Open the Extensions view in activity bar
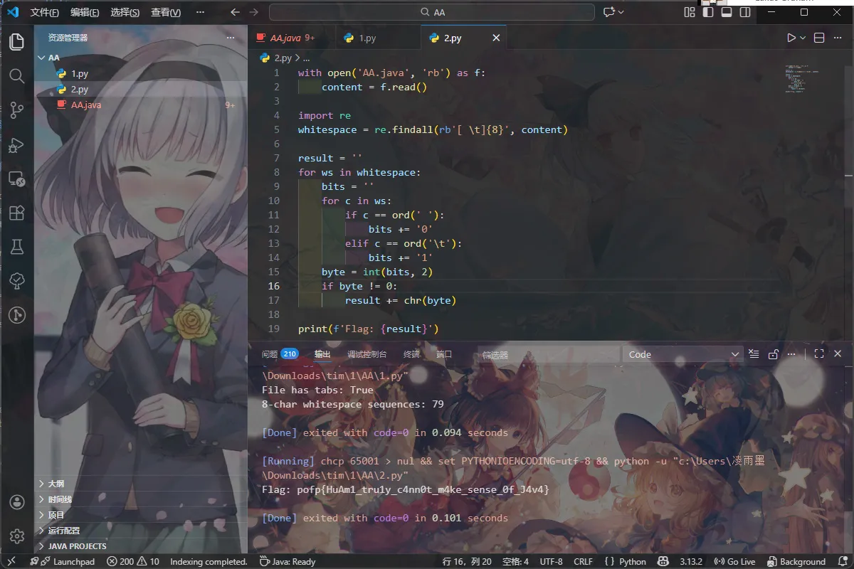The image size is (854, 569). click(16, 213)
